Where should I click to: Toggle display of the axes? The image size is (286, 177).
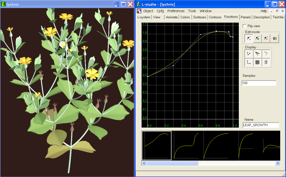click(249, 62)
